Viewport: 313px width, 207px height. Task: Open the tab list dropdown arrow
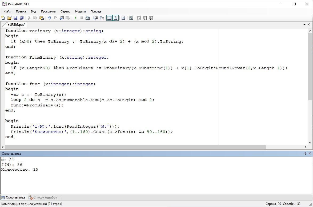[304, 25]
